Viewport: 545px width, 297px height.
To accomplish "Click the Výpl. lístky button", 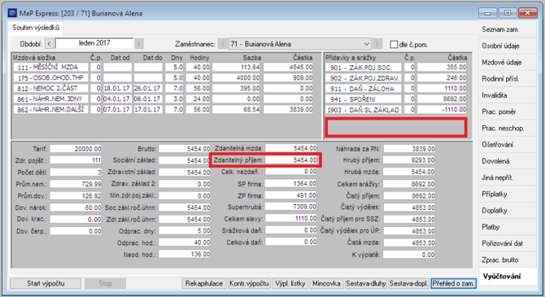I will click(290, 283).
